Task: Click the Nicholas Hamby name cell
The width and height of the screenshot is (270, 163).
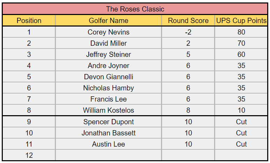Action: (108, 88)
